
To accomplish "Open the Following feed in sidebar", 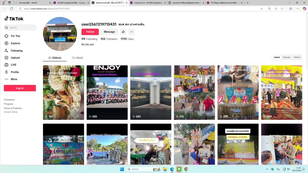I will [16, 51].
